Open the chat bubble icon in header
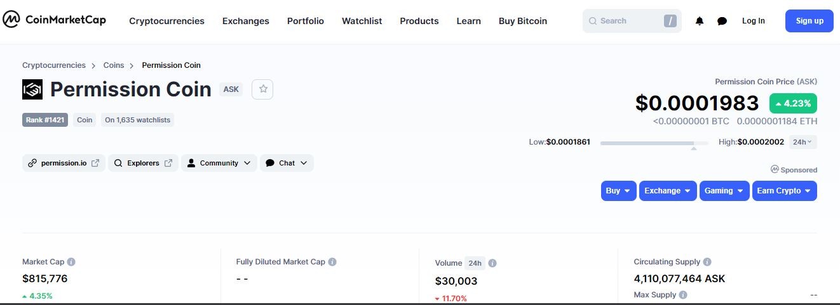This screenshot has height=305, width=840. point(722,21)
